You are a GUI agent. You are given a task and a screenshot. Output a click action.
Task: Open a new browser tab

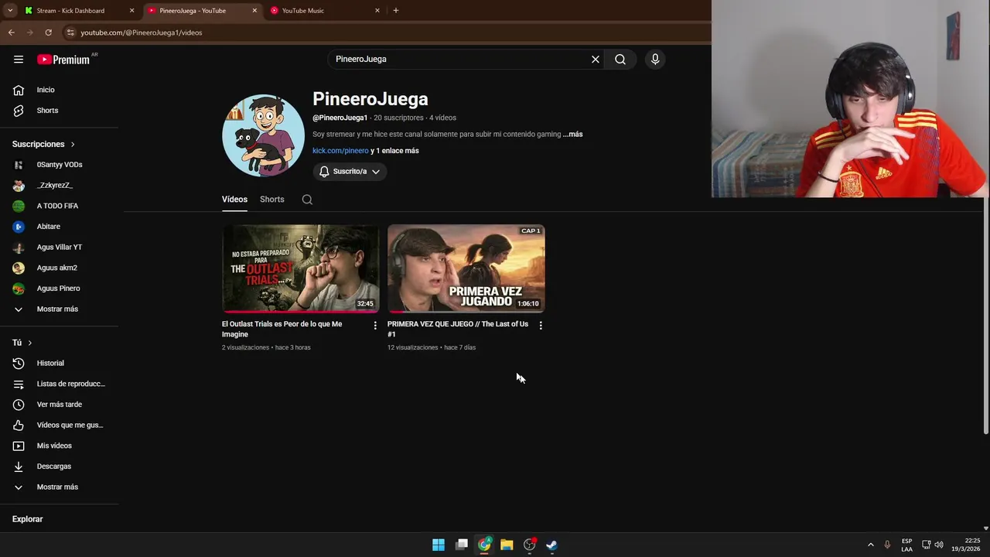[x=396, y=11]
